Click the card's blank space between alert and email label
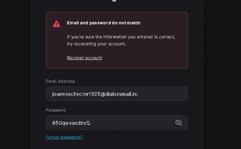 pos(117,74)
